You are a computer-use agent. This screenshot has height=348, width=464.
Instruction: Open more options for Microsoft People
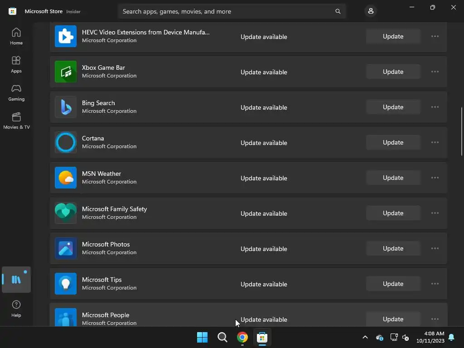pos(435,319)
